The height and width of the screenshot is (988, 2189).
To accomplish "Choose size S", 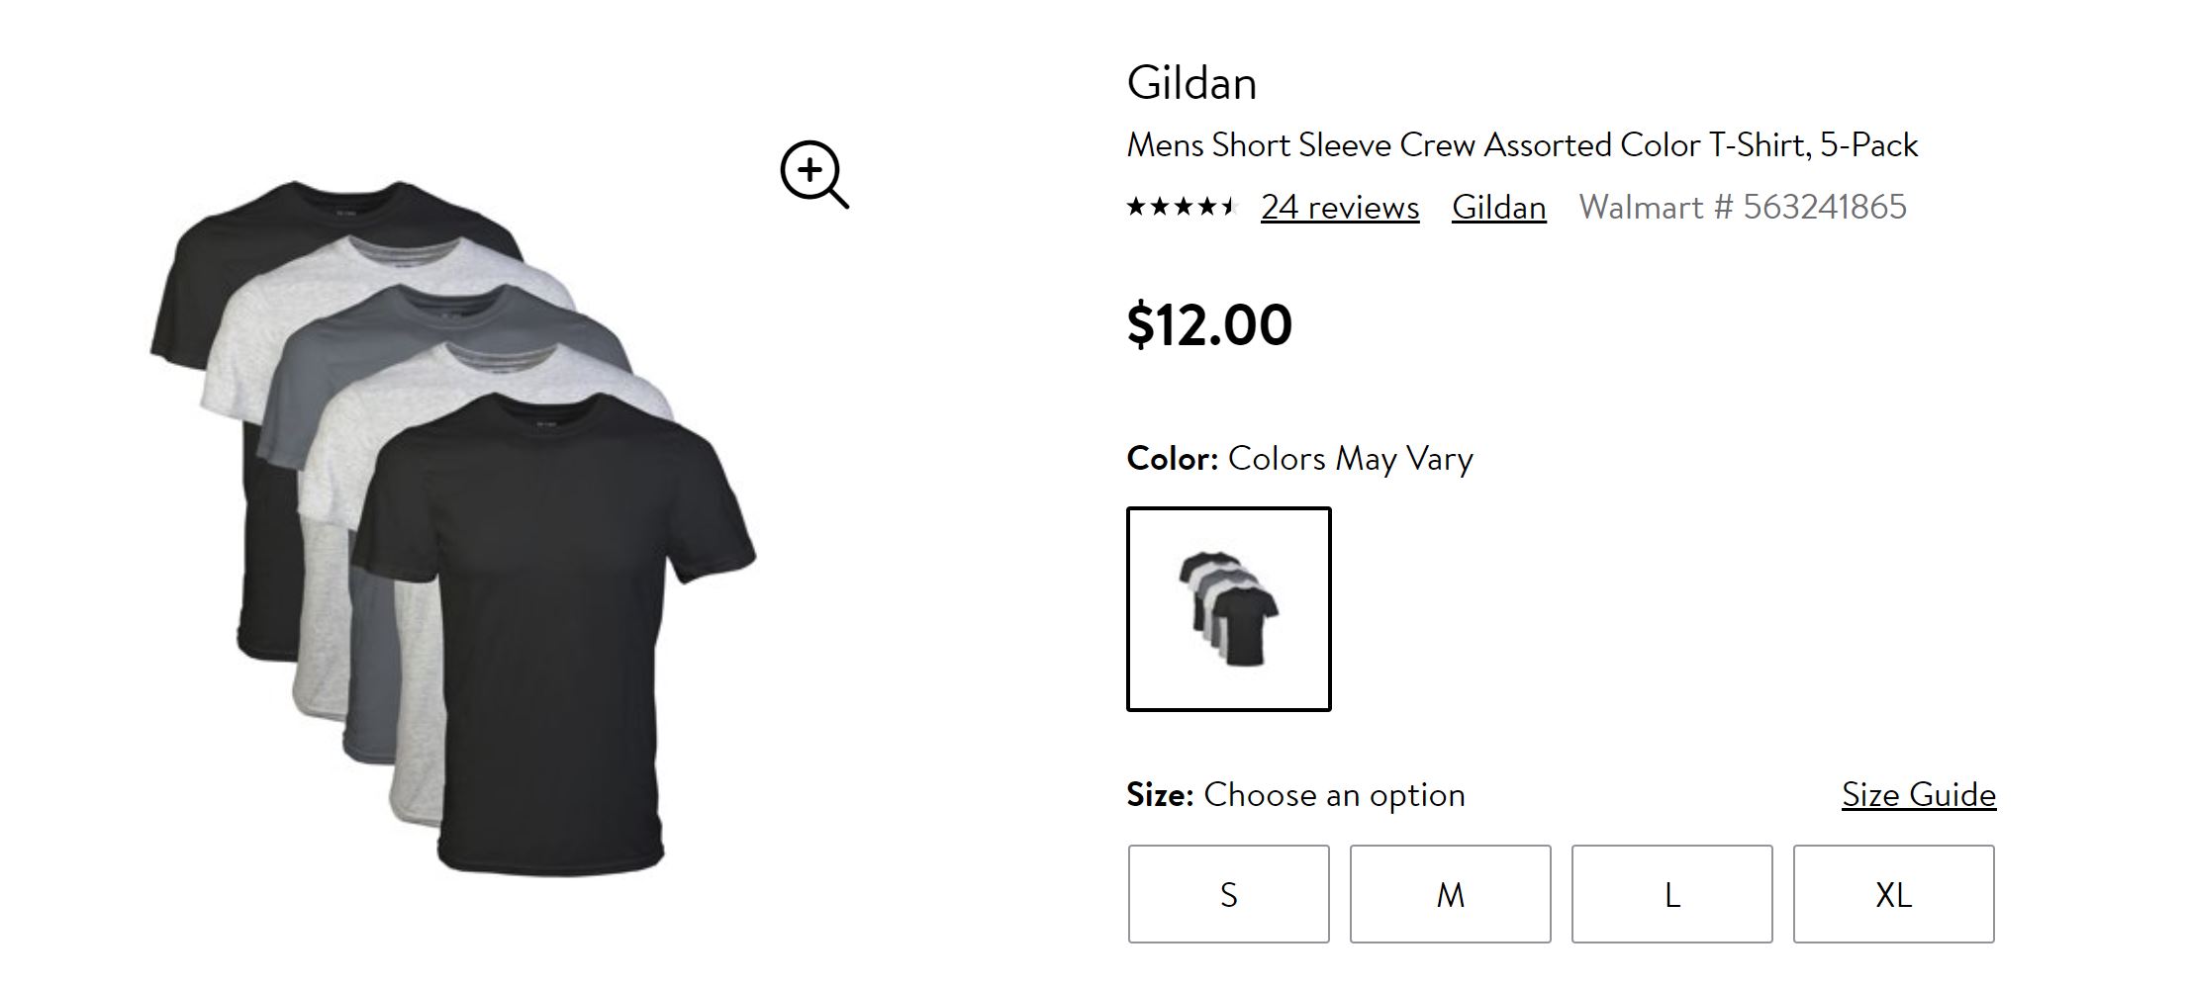I will click(x=1228, y=894).
